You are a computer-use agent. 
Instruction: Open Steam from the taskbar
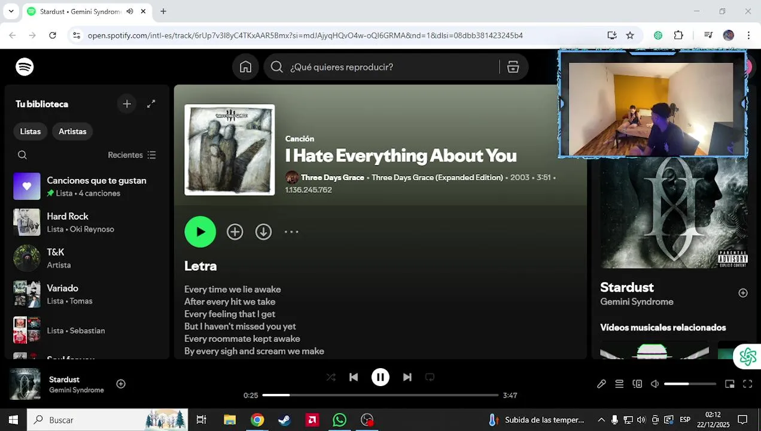click(285, 420)
